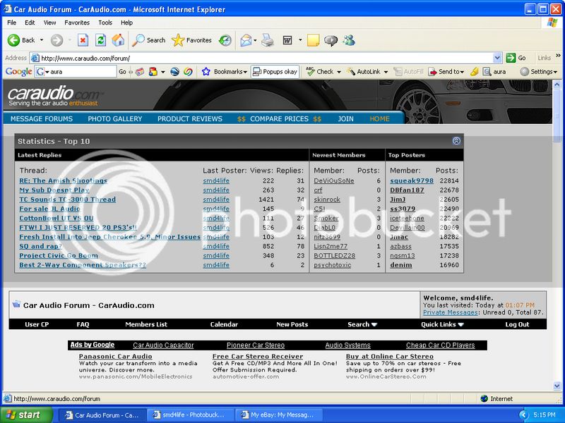Toggle the Popups okay button
565x423 pixels.
point(275,72)
